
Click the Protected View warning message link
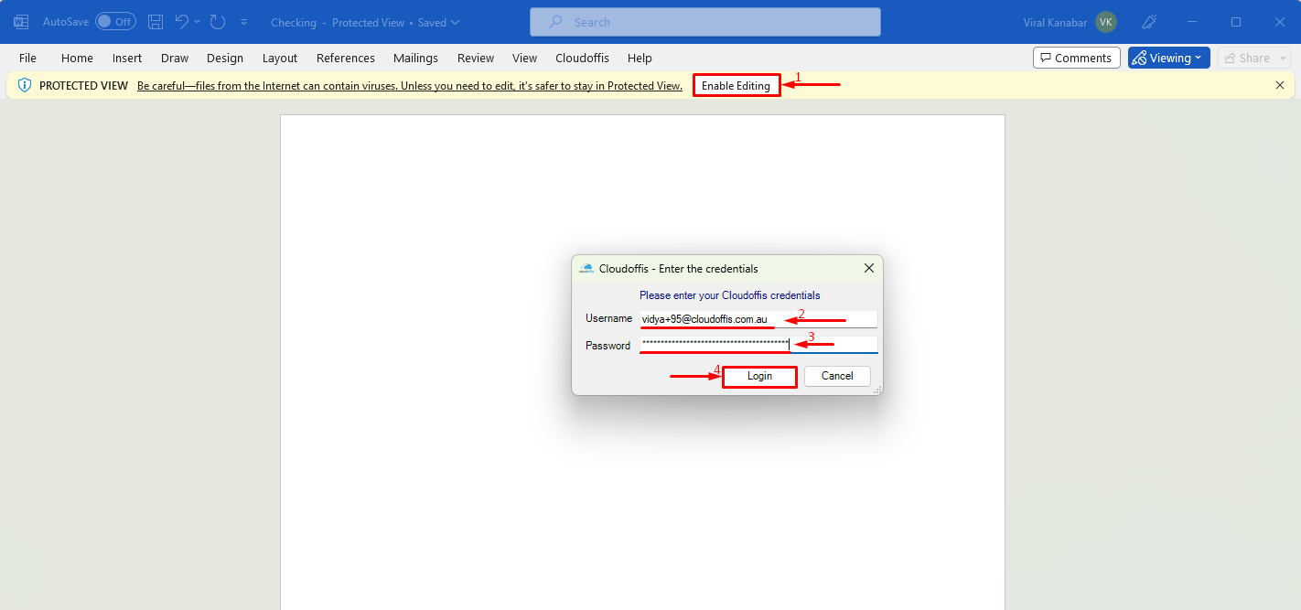(410, 86)
